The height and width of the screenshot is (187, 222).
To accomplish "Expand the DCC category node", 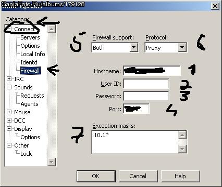I will (9, 121).
